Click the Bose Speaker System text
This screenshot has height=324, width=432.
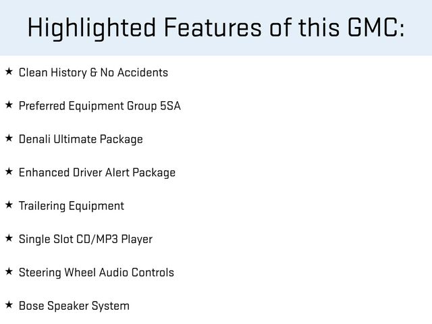(74, 306)
